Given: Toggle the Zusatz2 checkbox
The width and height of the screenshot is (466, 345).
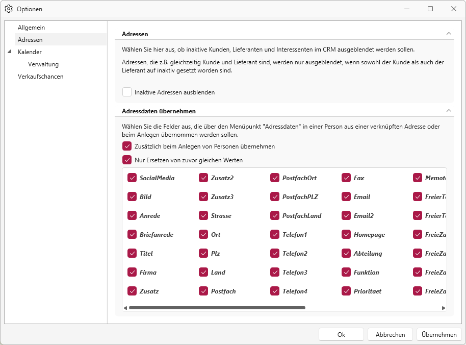Looking at the screenshot, I should tap(203, 178).
